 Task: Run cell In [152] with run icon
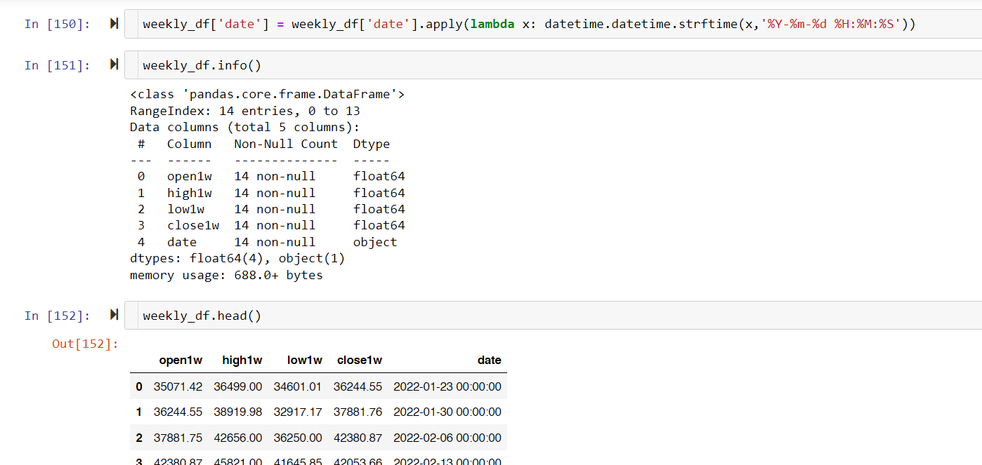point(114,315)
